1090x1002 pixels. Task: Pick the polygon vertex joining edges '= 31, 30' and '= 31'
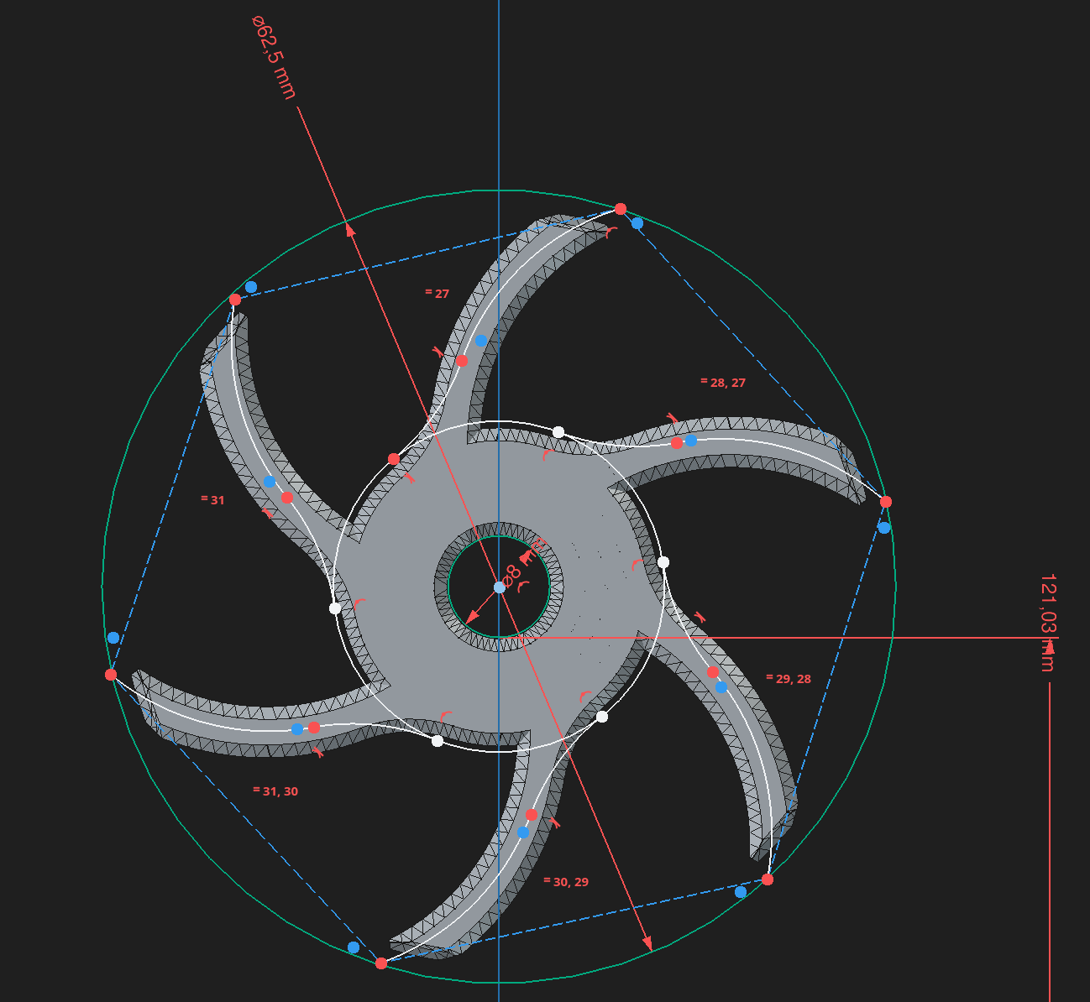(x=111, y=675)
